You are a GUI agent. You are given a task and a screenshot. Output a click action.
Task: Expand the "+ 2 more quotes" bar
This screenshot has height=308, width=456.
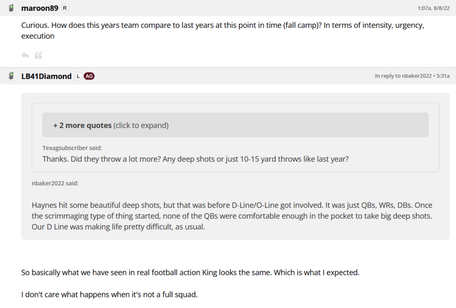click(x=235, y=125)
